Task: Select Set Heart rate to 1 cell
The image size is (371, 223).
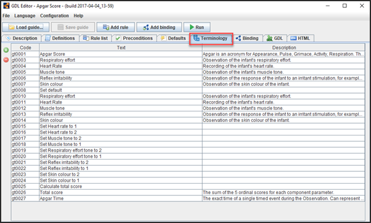Action: pos(121,126)
